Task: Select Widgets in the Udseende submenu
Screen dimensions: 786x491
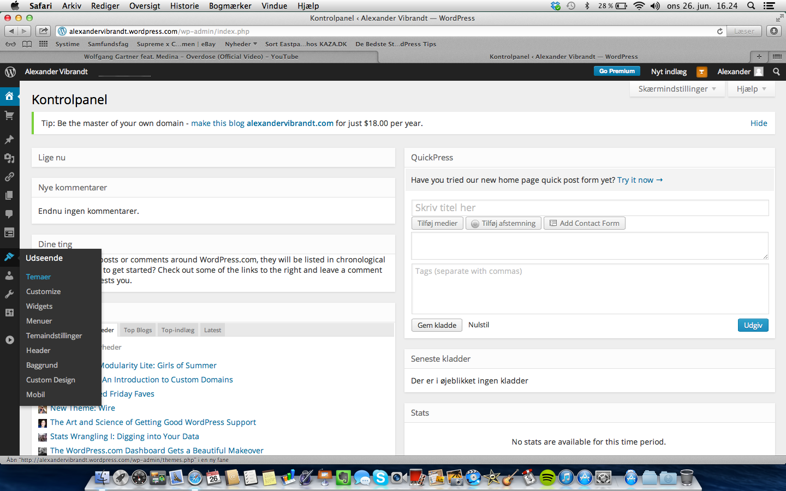Action: 39,306
